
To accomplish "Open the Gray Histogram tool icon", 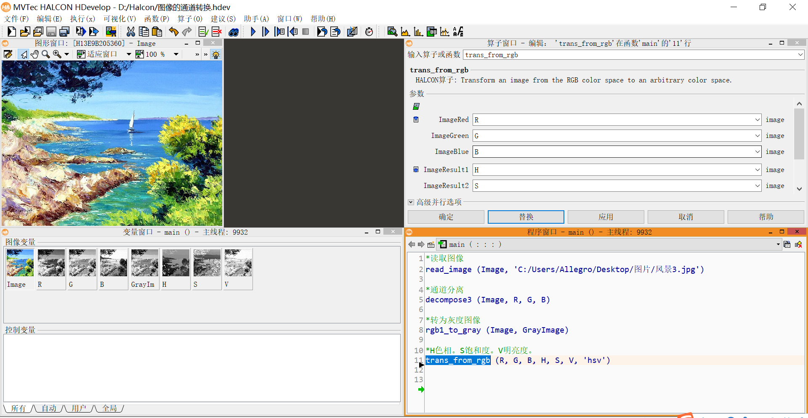I will (x=405, y=32).
